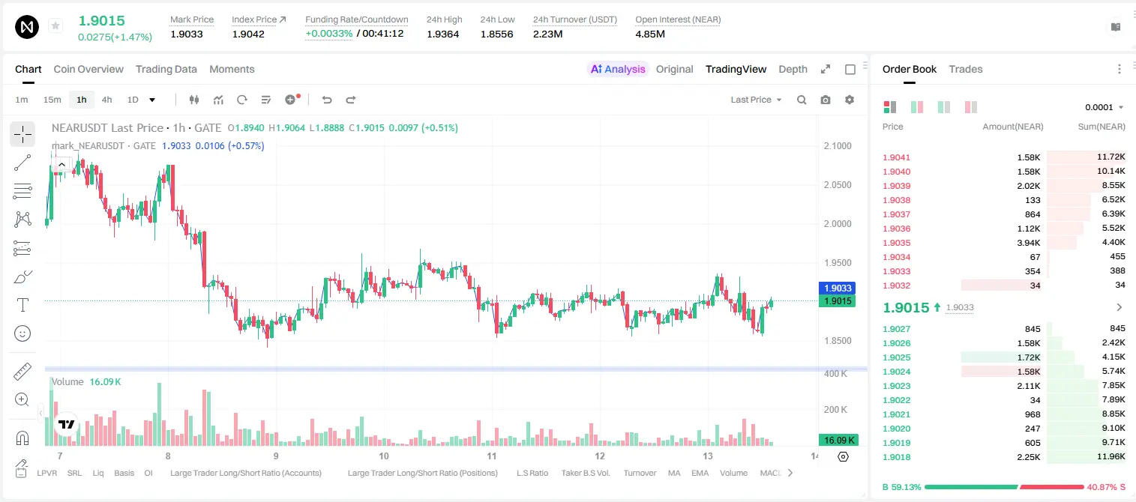Switch to the Coin Overview tab
Viewport: 1136px width, 502px height.
pyautogui.click(x=88, y=69)
